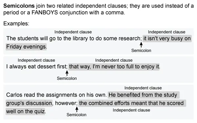Click the highlighted 'the combined efforts meant' clause
Image resolution: width=197 pixels, height=123 pixels.
pos(132,103)
